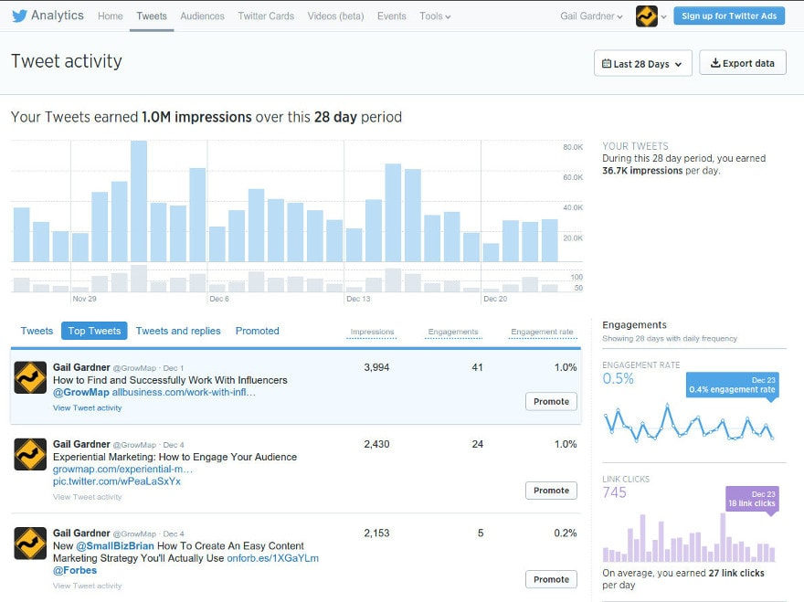Select the Tweets navigation tab
Viewport: 804px width, 602px height.
coord(152,16)
